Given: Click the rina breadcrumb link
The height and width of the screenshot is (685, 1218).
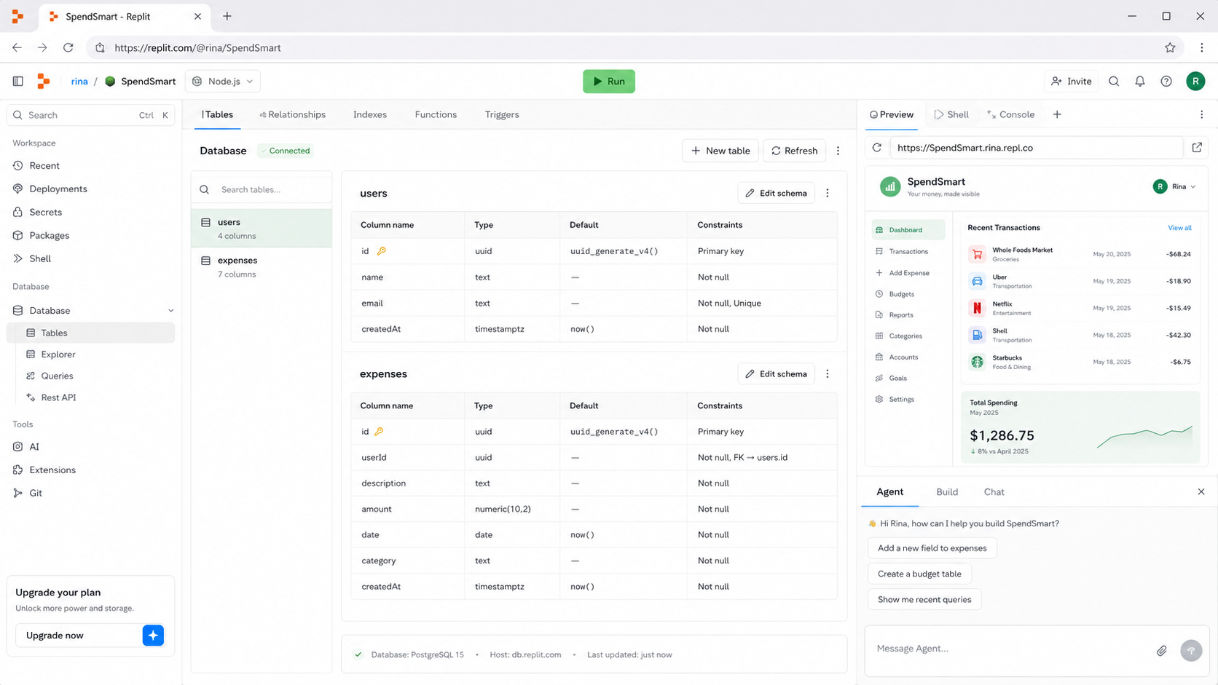Looking at the screenshot, I should click(x=79, y=82).
